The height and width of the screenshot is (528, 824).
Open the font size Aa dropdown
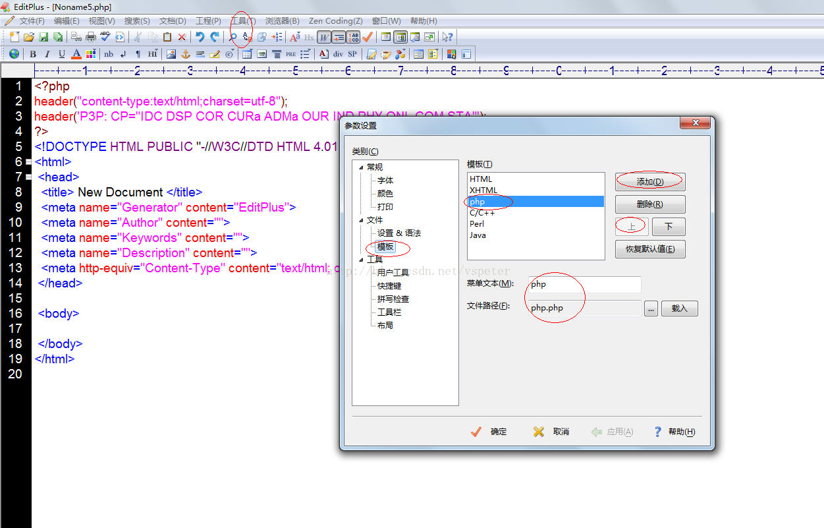click(x=294, y=37)
